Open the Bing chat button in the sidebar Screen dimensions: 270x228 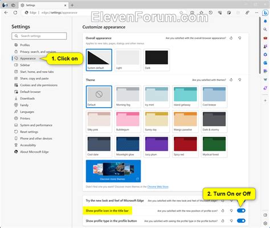point(265,13)
